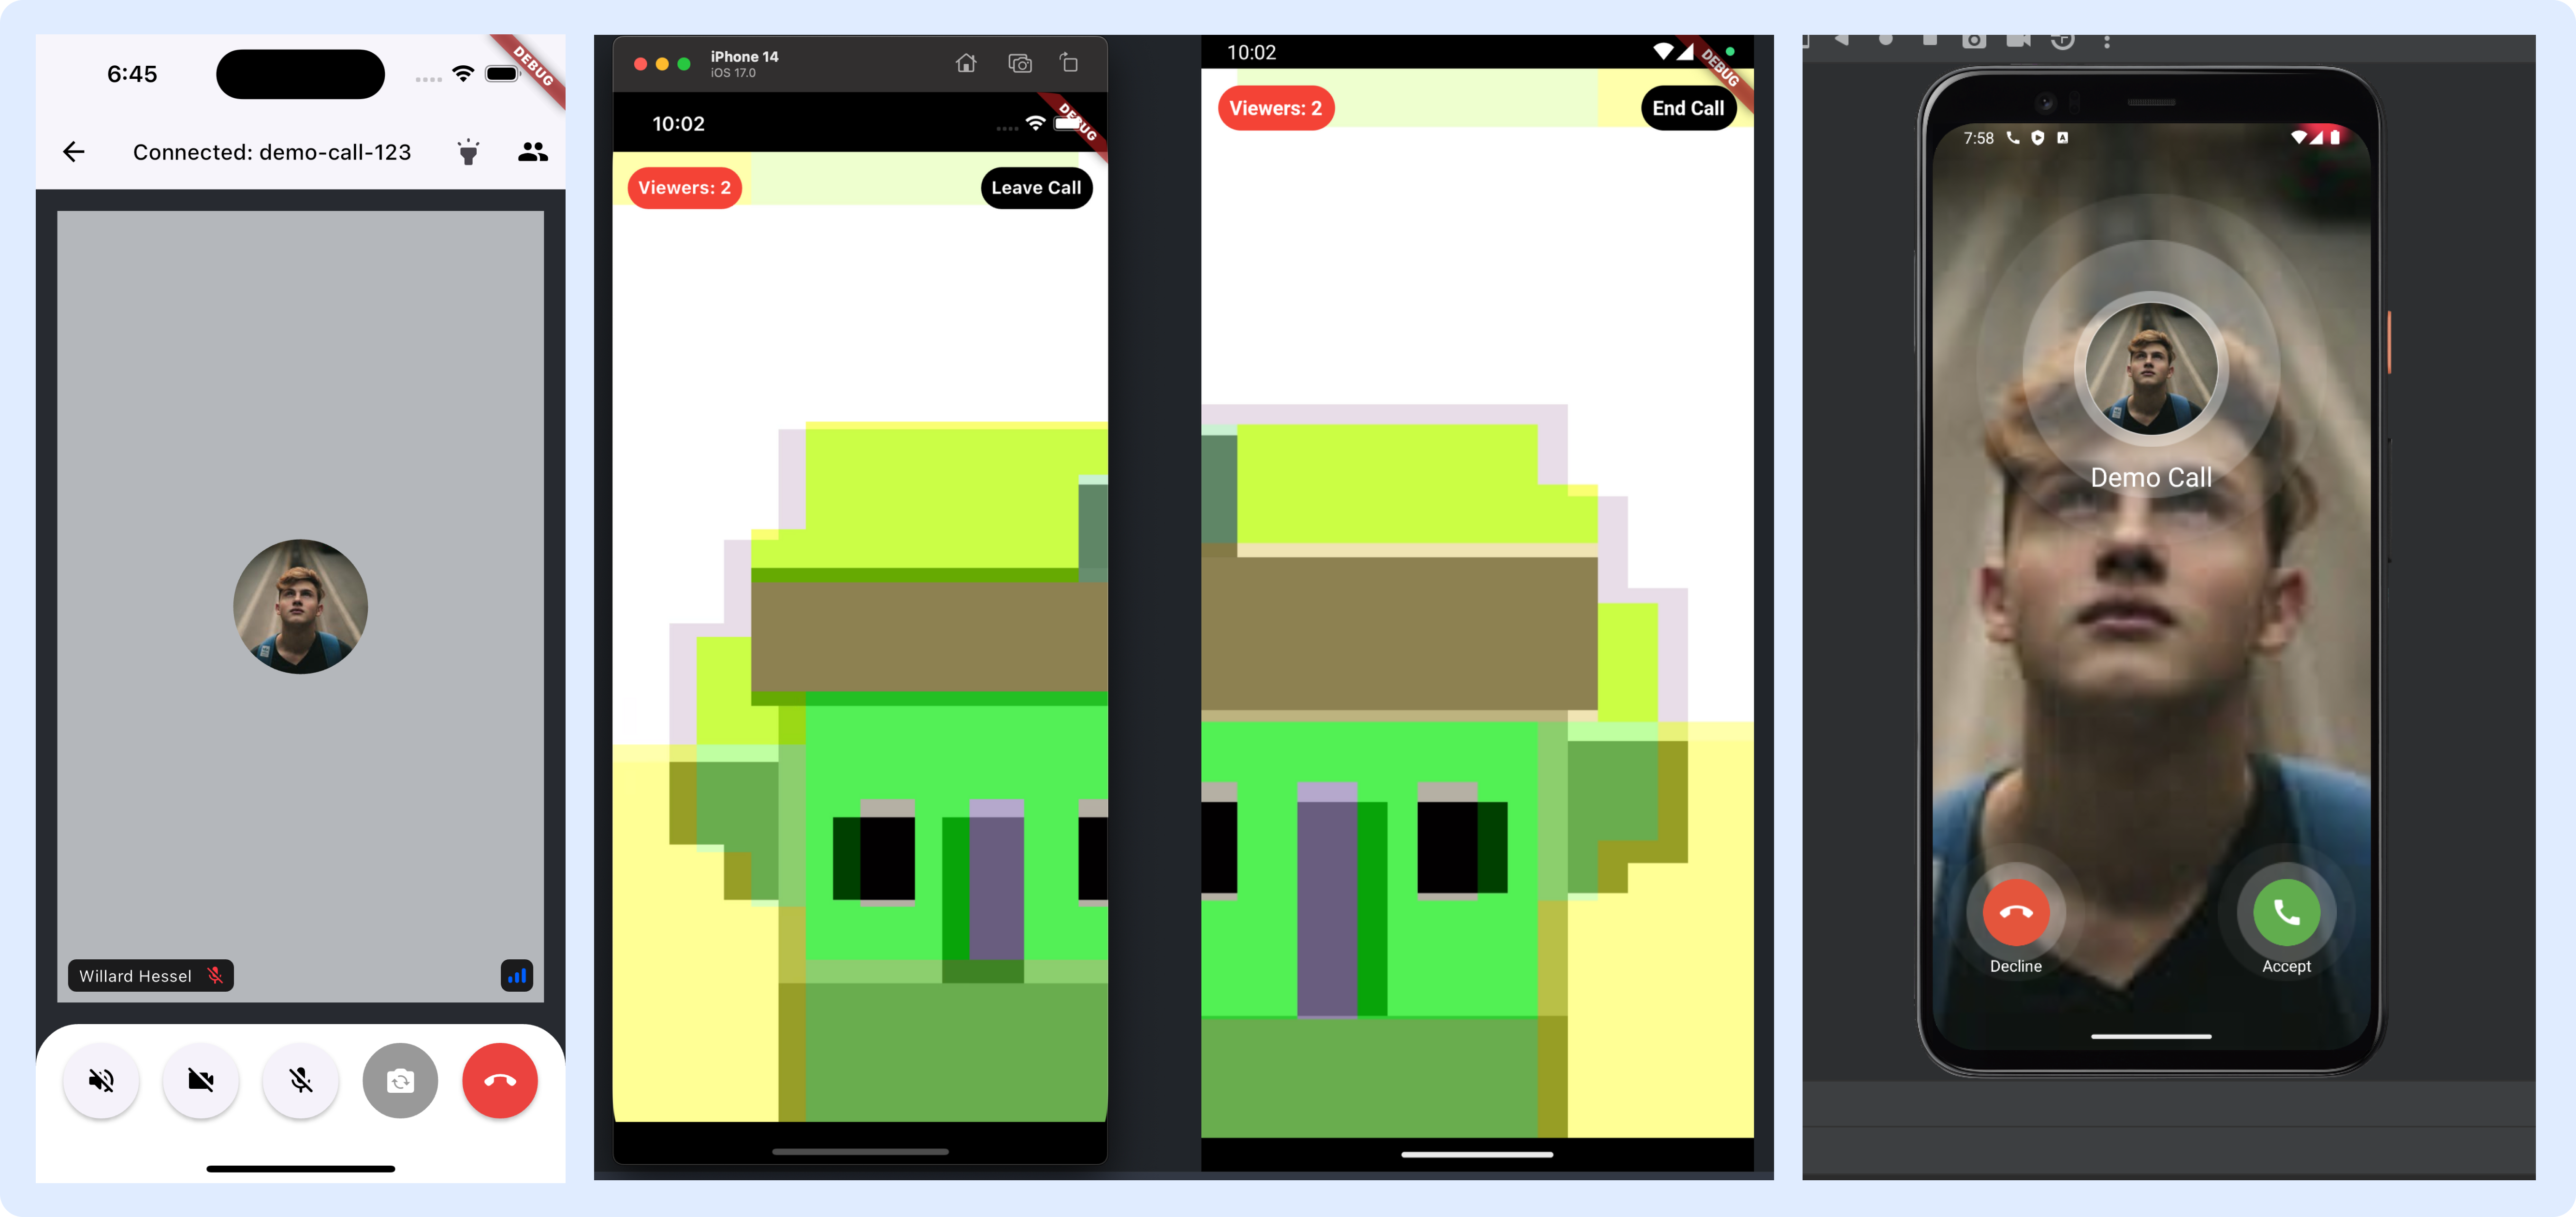Open emulator toolbar three-dot more menu
The height and width of the screenshot is (1217, 2576).
point(2107,42)
